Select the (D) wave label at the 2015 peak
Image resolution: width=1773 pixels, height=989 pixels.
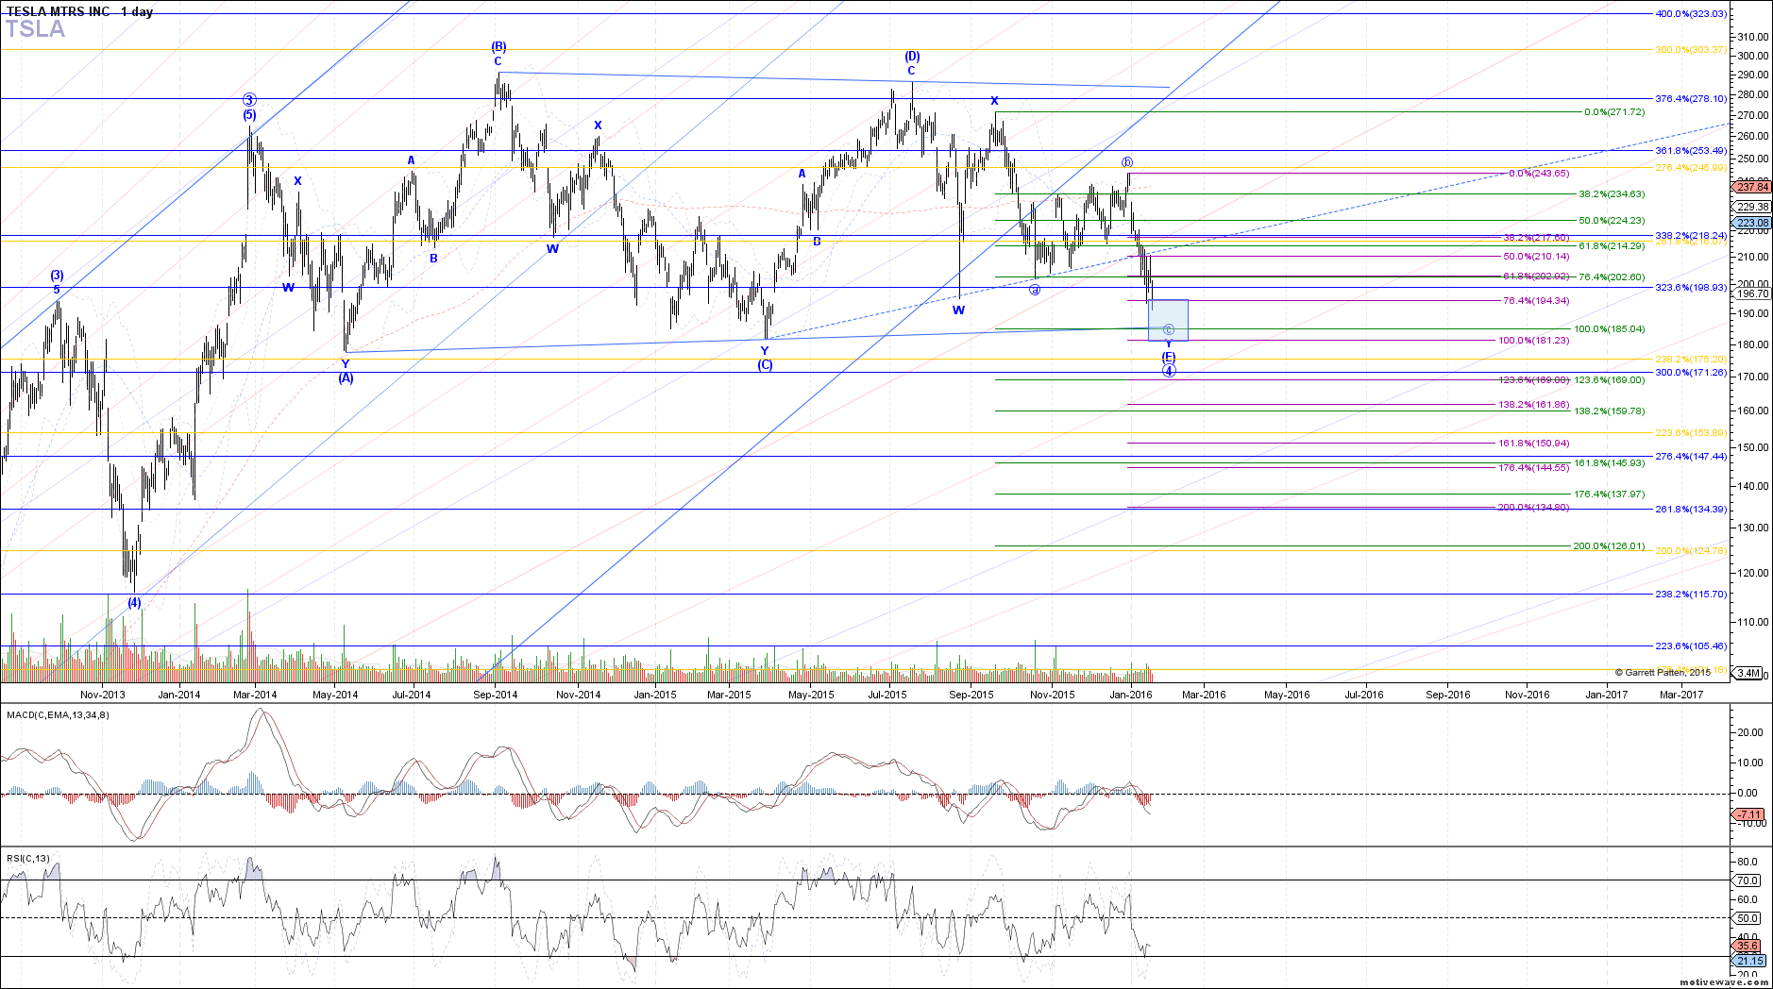pos(912,56)
